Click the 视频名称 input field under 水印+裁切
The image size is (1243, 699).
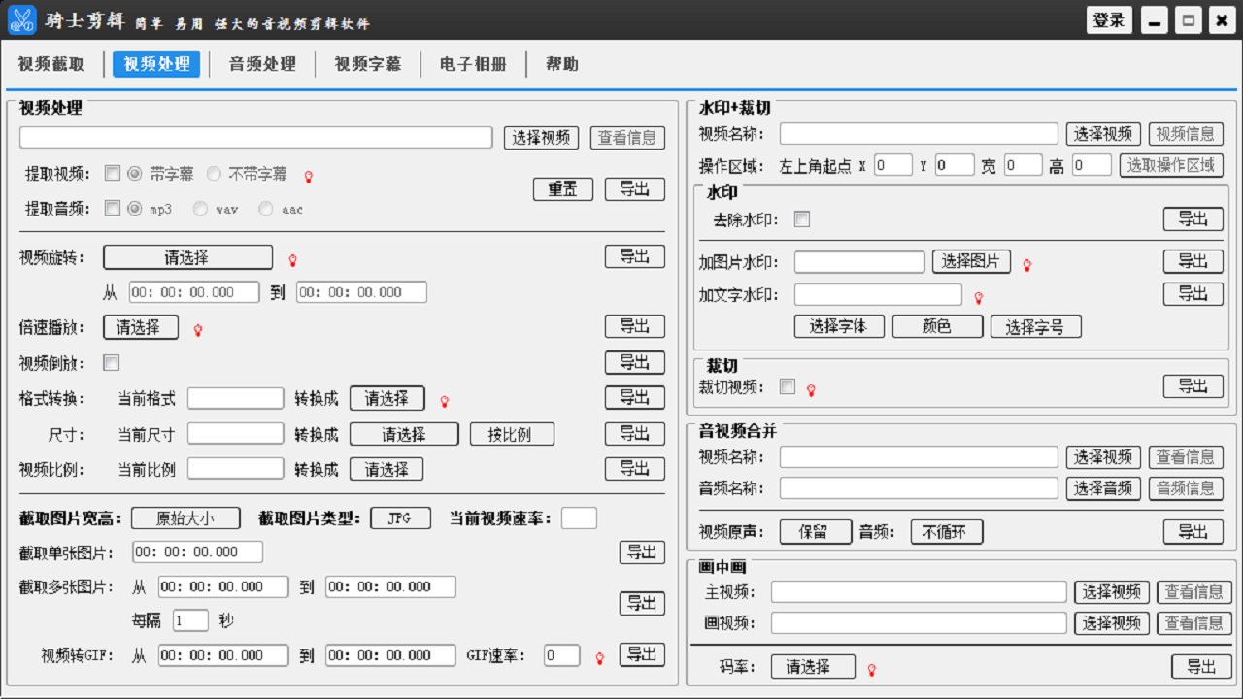(x=918, y=133)
